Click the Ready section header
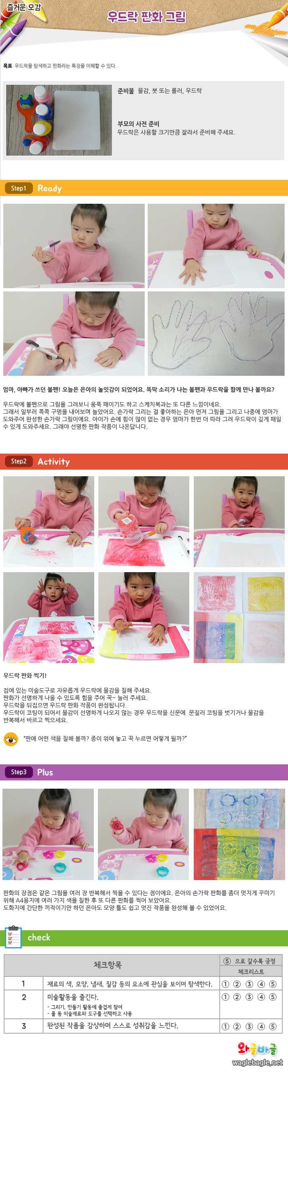Image resolution: width=288 pixels, height=1190 pixels. coord(50,189)
